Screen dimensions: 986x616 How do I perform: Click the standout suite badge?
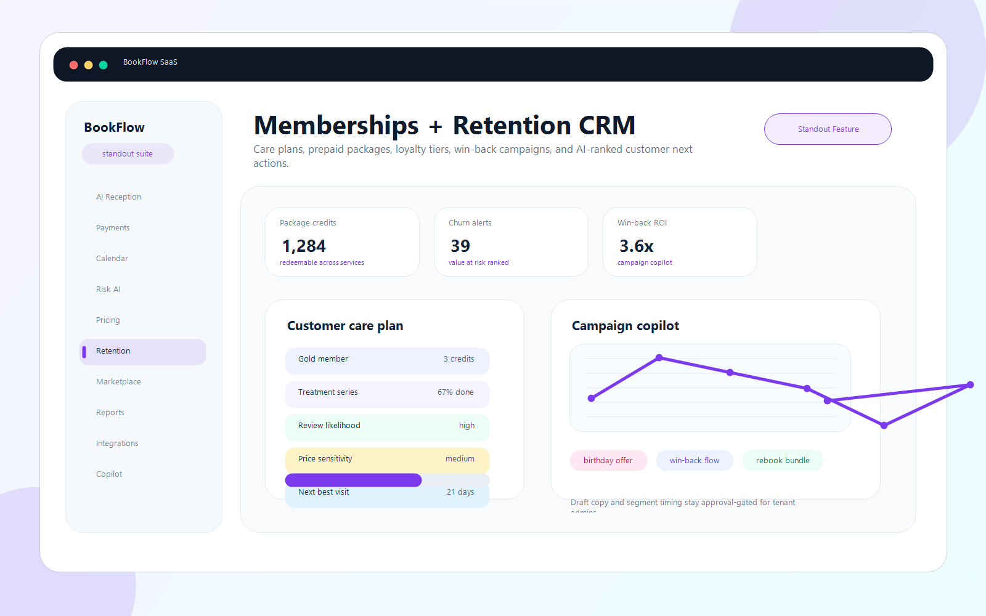(128, 154)
